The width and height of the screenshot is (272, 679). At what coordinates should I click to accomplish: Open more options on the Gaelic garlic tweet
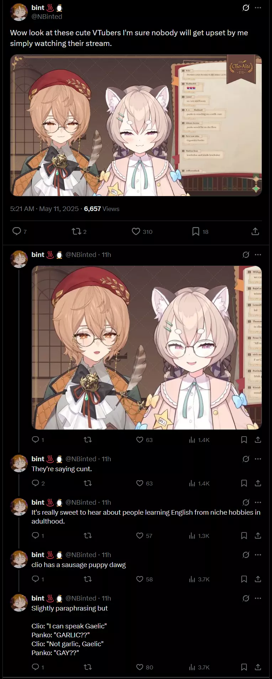258,598
